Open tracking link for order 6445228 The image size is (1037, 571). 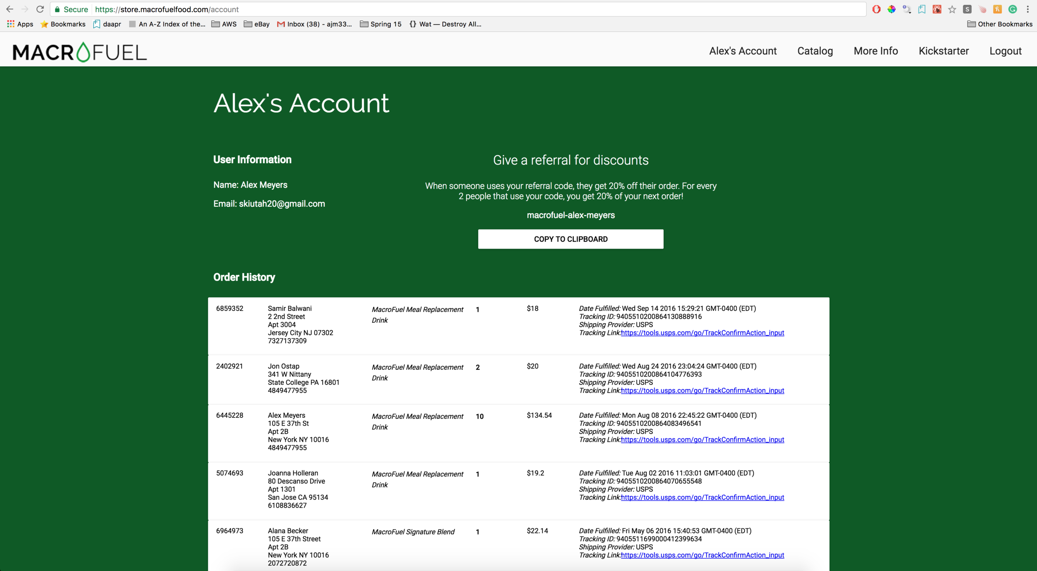(702, 440)
